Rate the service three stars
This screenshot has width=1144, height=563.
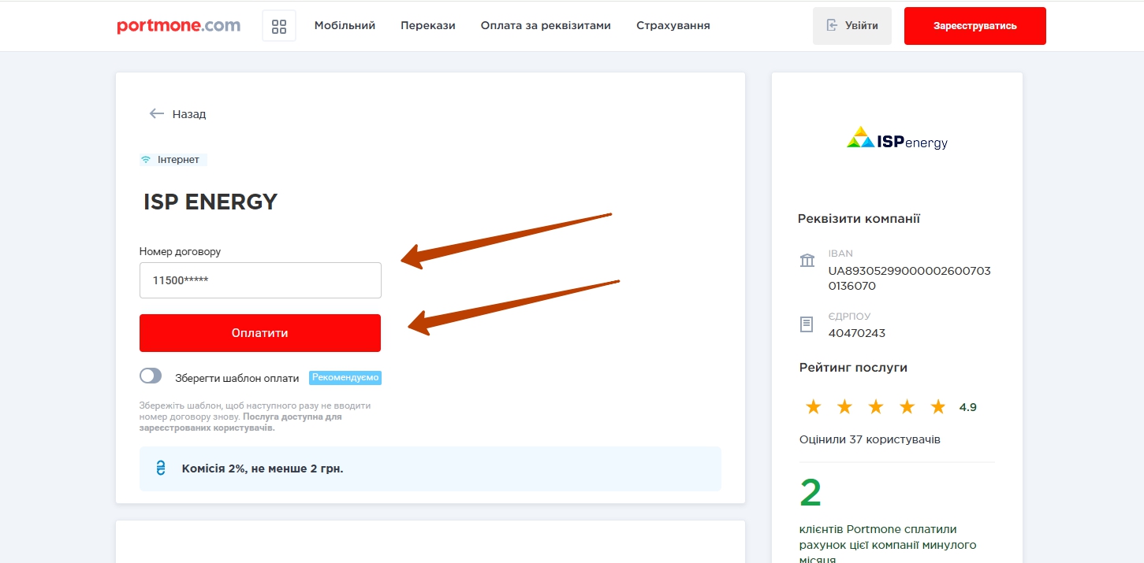pos(876,407)
